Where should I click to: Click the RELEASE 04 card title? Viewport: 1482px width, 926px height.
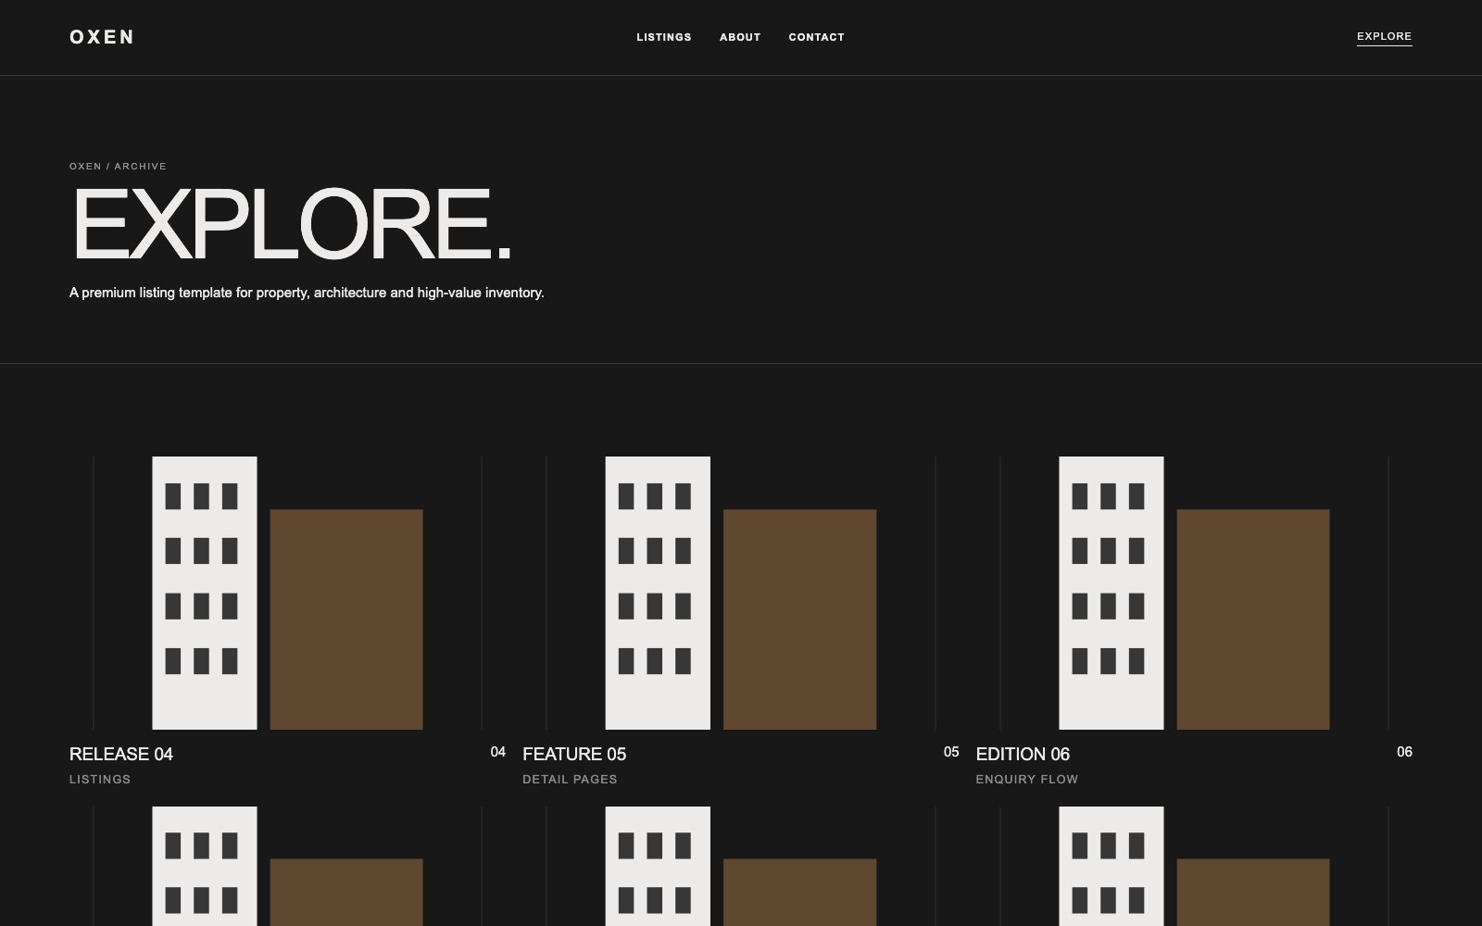click(x=121, y=755)
